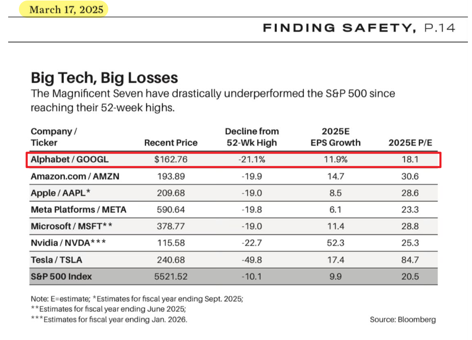Select the Alphabet / GOOGL row label
The image size is (472, 340).
tap(70, 160)
